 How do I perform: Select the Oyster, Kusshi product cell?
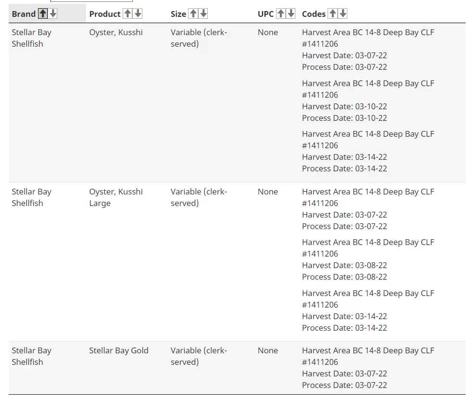pyautogui.click(x=116, y=32)
